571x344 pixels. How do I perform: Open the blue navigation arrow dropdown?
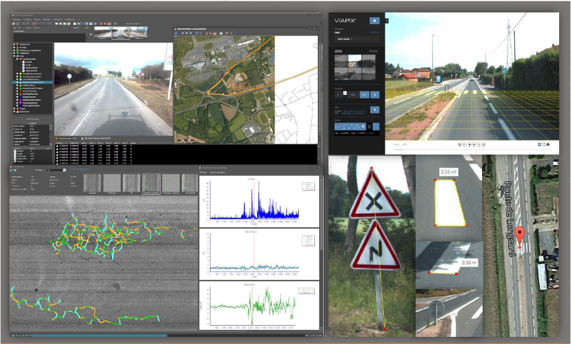point(375,94)
